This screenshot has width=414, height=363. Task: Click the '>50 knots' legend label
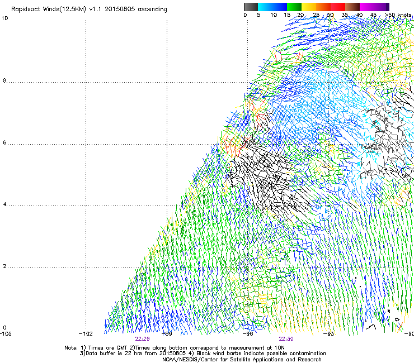point(398,15)
